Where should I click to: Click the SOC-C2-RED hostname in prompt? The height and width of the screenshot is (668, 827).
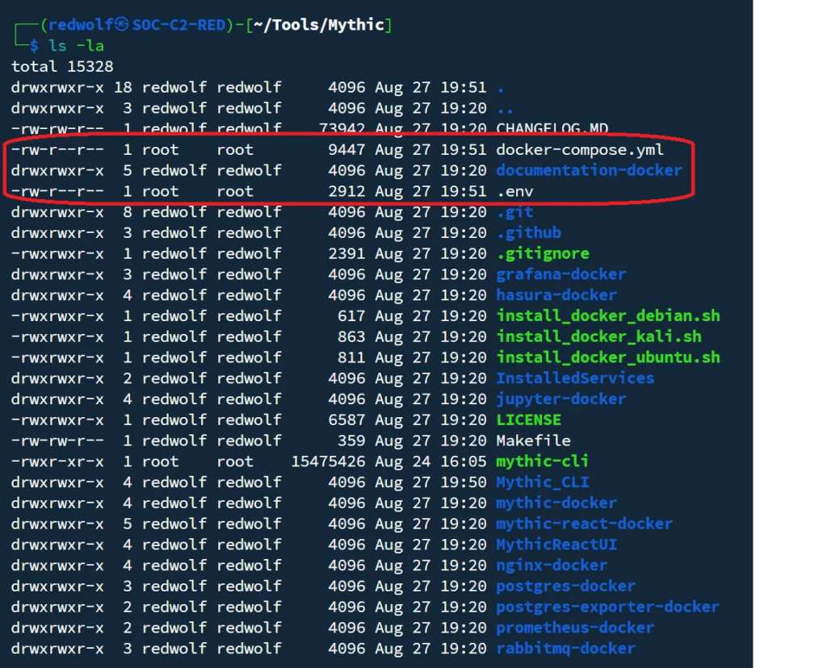tap(178, 25)
